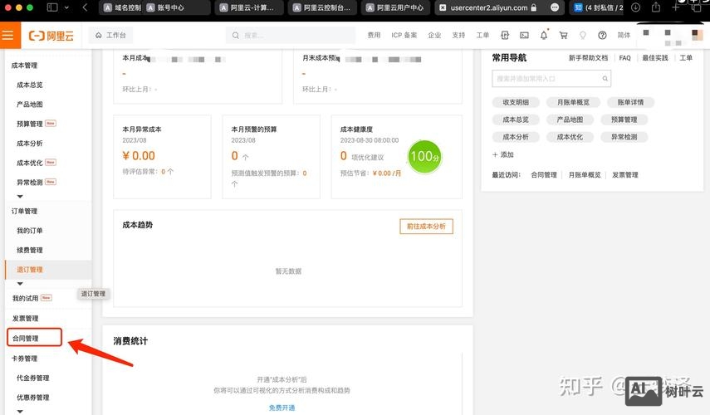Expand the arrow below 优惠券管理 in sidebar
Image resolution: width=710 pixels, height=415 pixels.
[x=20, y=412]
